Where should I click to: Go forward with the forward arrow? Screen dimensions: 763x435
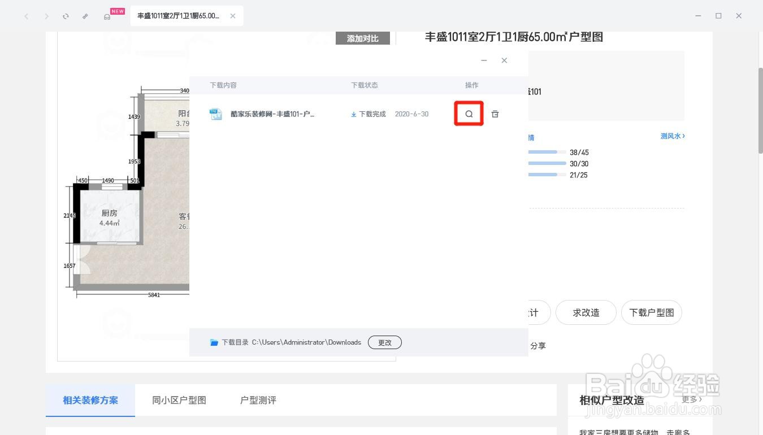tap(46, 16)
